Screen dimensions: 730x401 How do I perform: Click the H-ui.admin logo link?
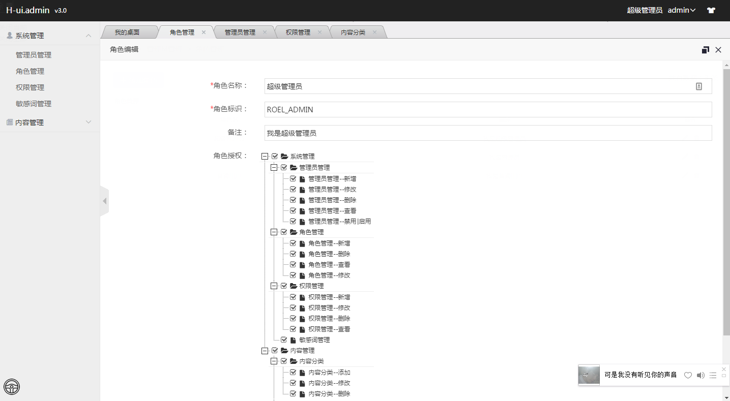point(28,10)
